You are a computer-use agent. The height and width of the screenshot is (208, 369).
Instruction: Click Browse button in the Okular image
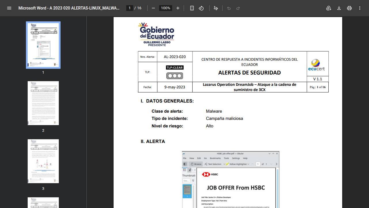pos(196,164)
